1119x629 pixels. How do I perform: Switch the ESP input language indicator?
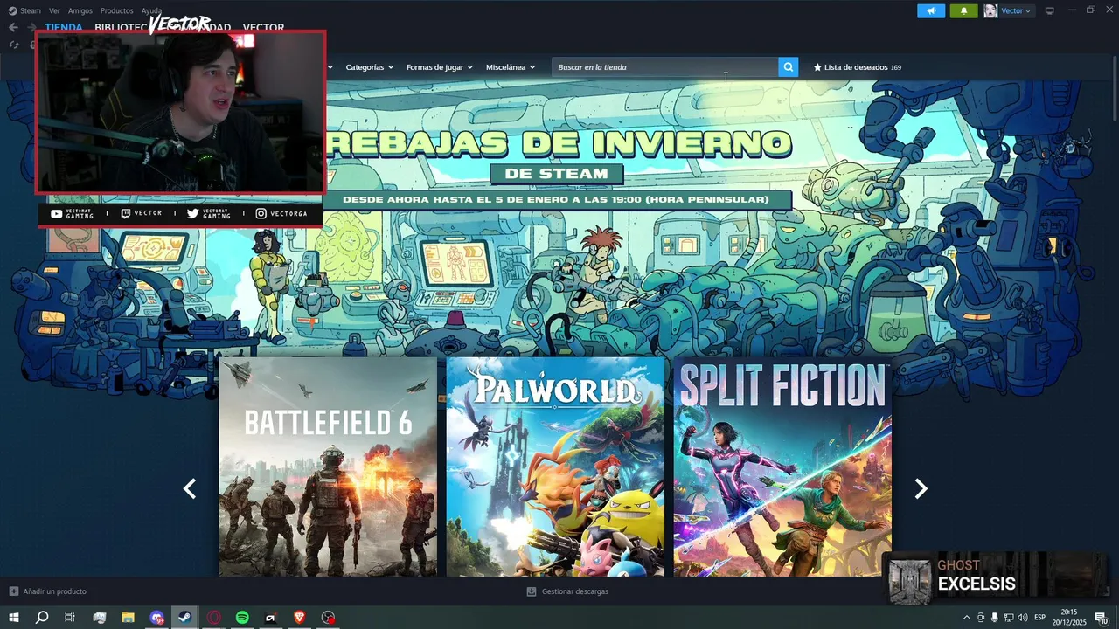tap(1039, 618)
